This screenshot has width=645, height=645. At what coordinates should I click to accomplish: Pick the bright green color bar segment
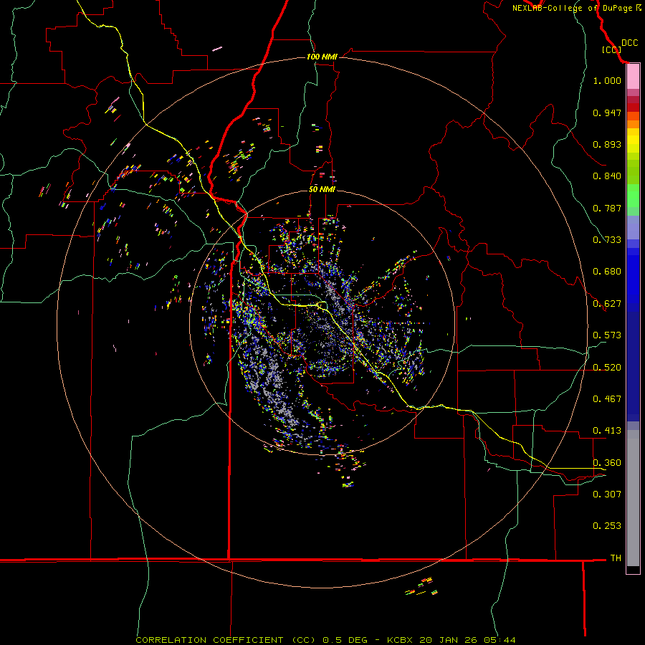coord(633,196)
